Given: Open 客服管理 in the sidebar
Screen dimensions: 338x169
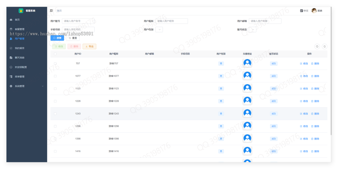Looking at the screenshot, I should [27, 29].
